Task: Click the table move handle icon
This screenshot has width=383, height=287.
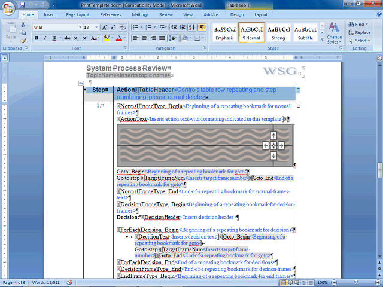Action: [x=81, y=83]
